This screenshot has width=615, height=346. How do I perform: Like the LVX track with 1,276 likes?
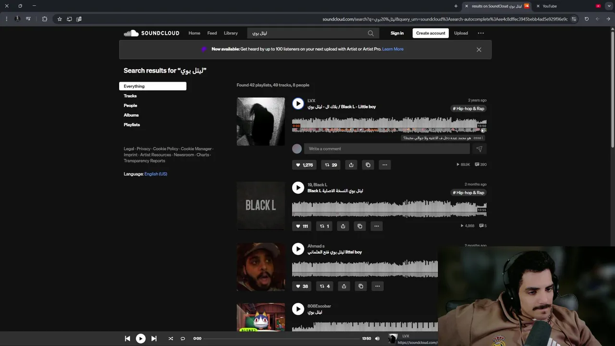(x=304, y=165)
